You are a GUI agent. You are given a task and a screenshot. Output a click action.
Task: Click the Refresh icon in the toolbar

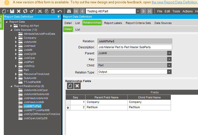pyautogui.click(x=25, y=11)
